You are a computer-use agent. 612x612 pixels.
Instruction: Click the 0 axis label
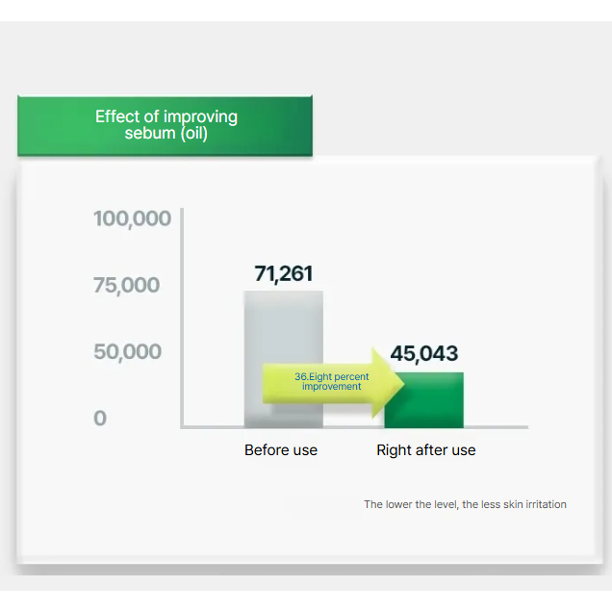100,419
